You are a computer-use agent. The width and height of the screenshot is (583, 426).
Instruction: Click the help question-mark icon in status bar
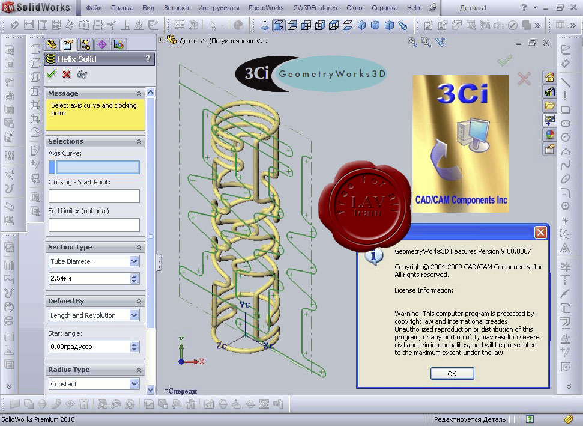[530, 419]
